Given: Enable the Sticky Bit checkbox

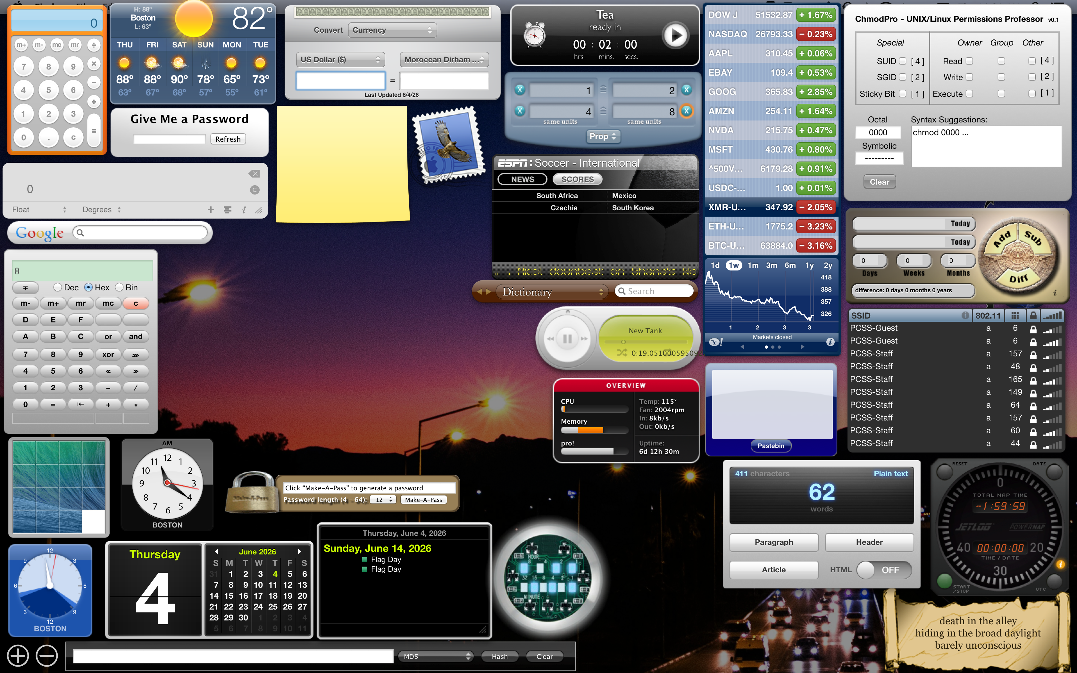Looking at the screenshot, I should 903,94.
